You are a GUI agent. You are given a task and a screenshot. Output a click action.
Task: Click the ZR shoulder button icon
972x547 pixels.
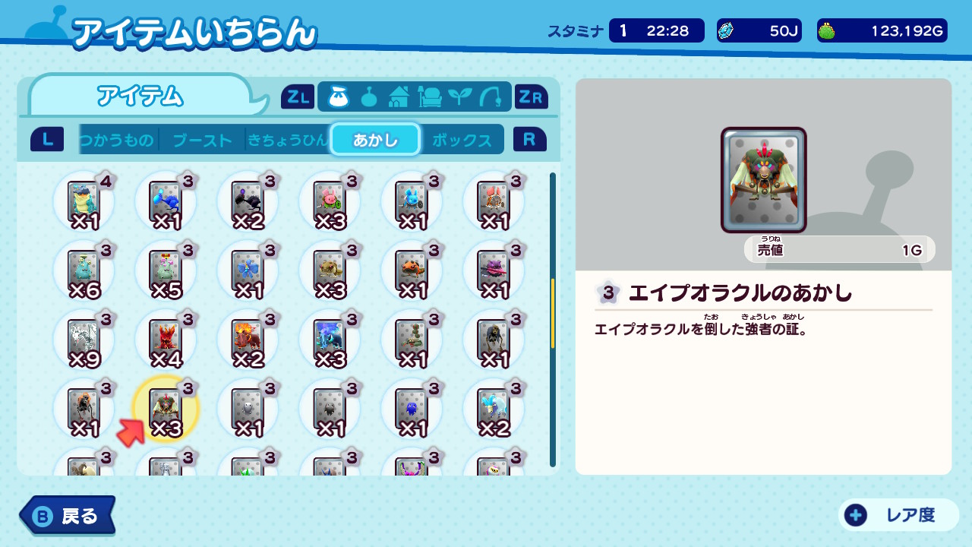(532, 96)
